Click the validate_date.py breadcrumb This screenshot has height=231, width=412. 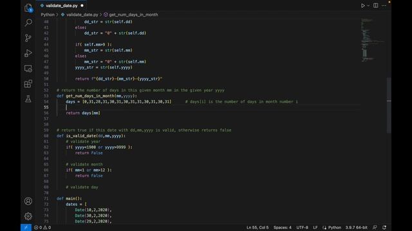82,15
